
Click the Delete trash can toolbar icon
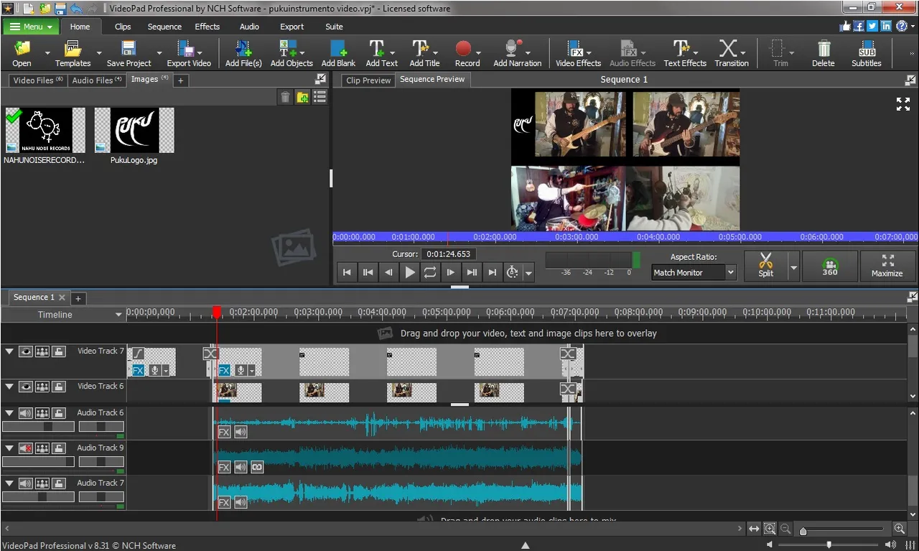(x=824, y=49)
